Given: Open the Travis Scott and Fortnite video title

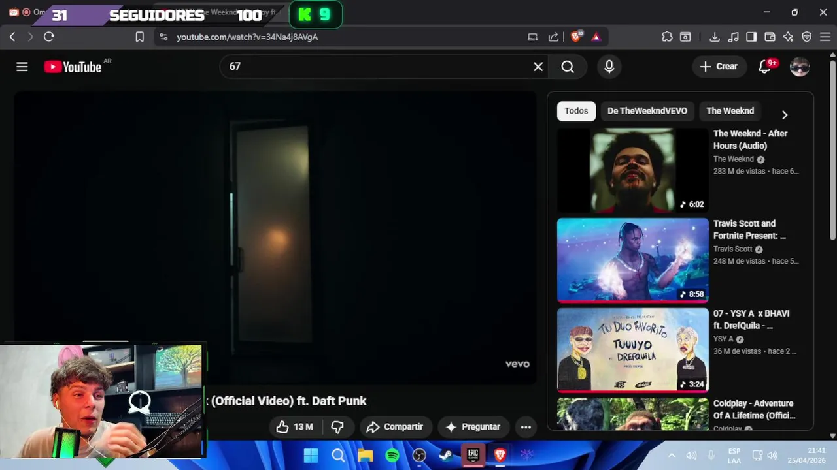Looking at the screenshot, I should click(x=749, y=230).
